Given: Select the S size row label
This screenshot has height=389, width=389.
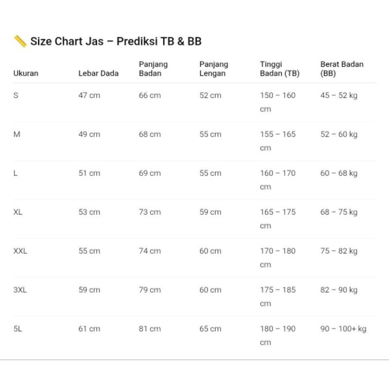Looking at the screenshot, I should pyautogui.click(x=16, y=95).
